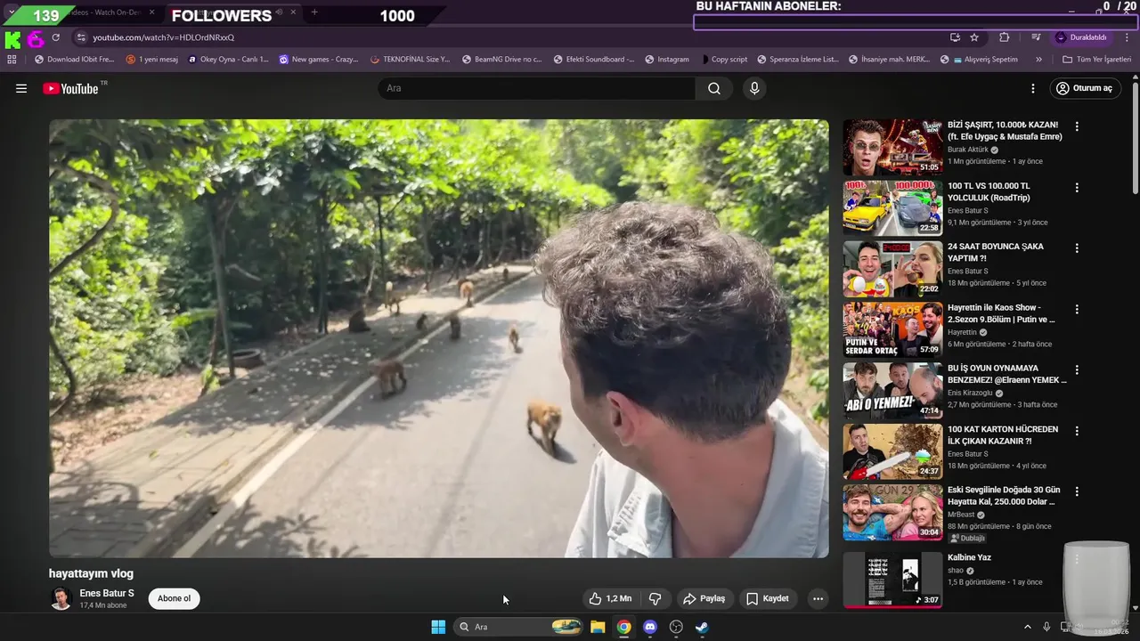Switch to Chrome in the taskbar

623,627
